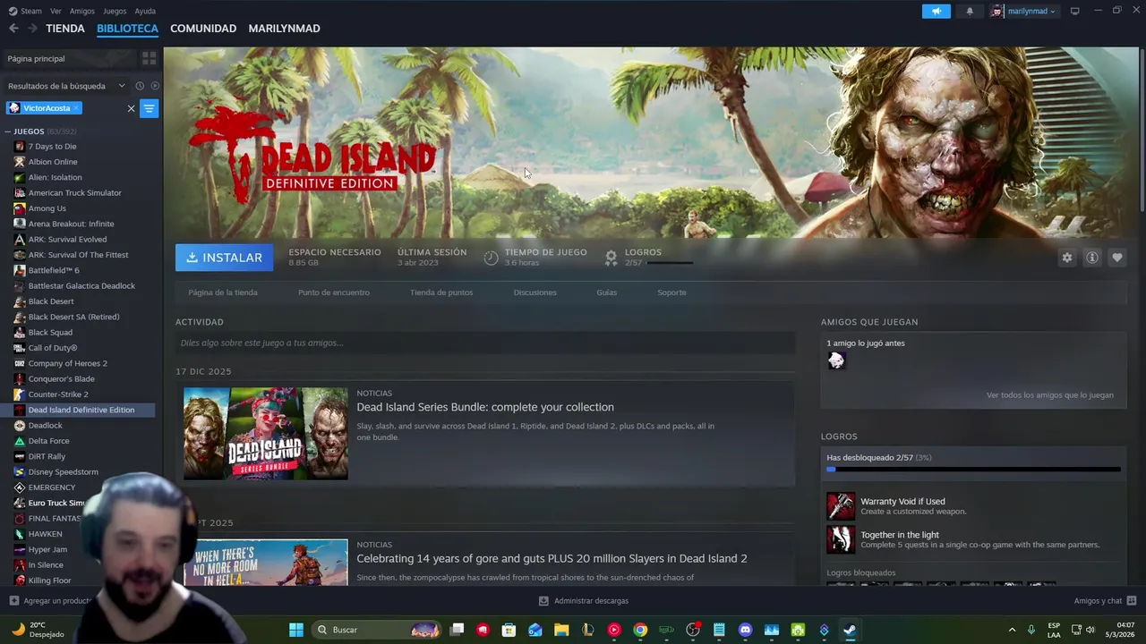Click the INSTALAR button

click(x=225, y=258)
